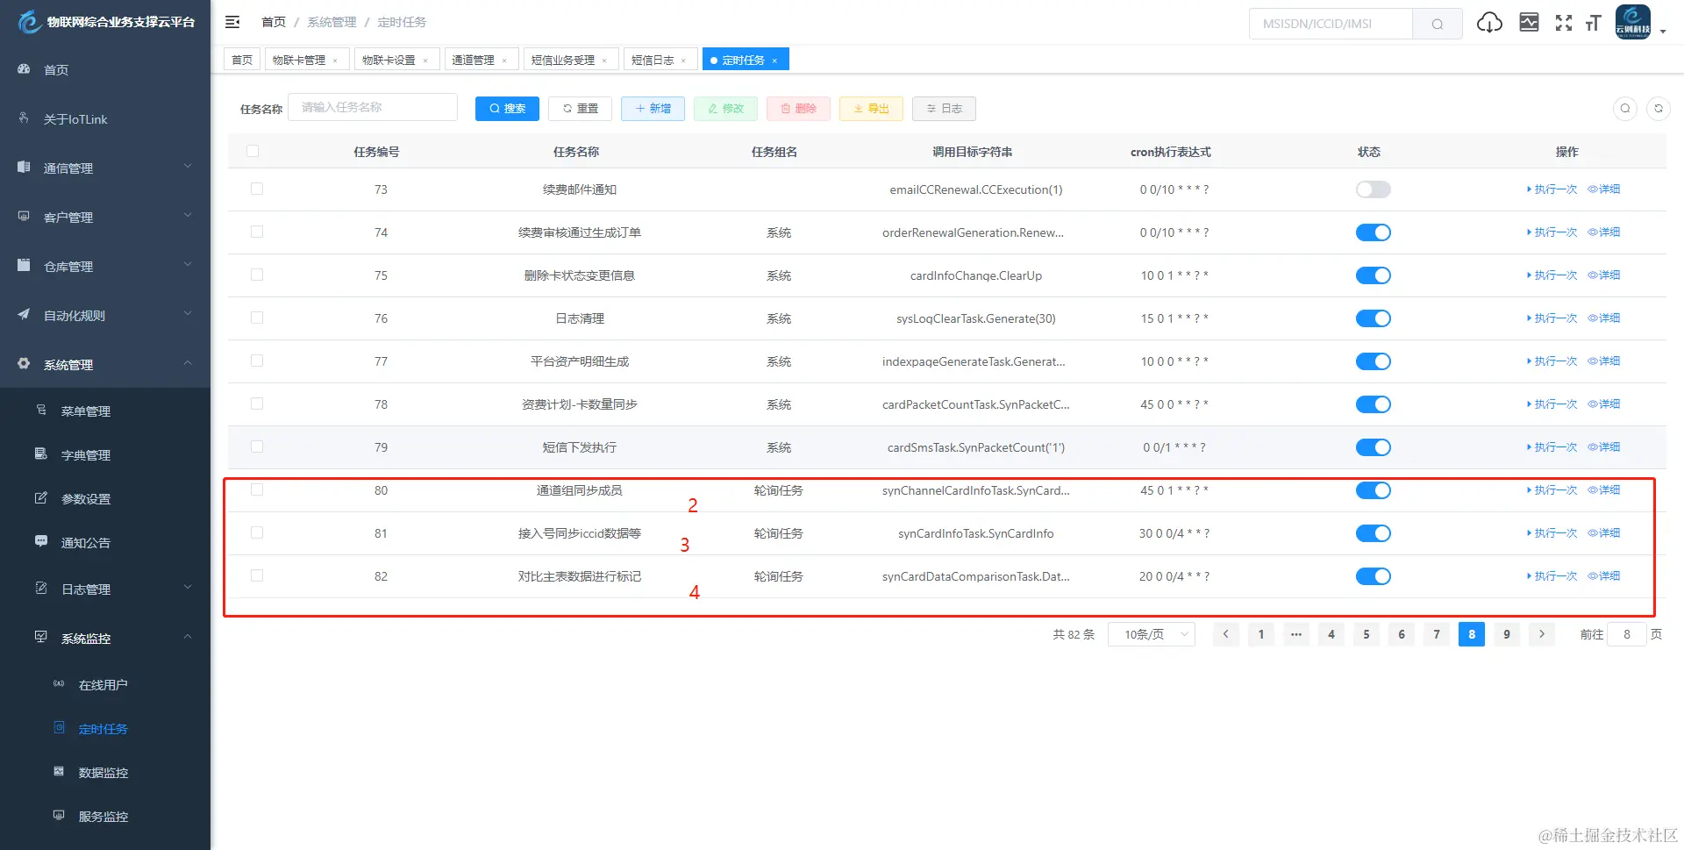Close the 物联卡管理 tab
Image resolution: width=1684 pixels, height=850 pixels.
(x=335, y=61)
